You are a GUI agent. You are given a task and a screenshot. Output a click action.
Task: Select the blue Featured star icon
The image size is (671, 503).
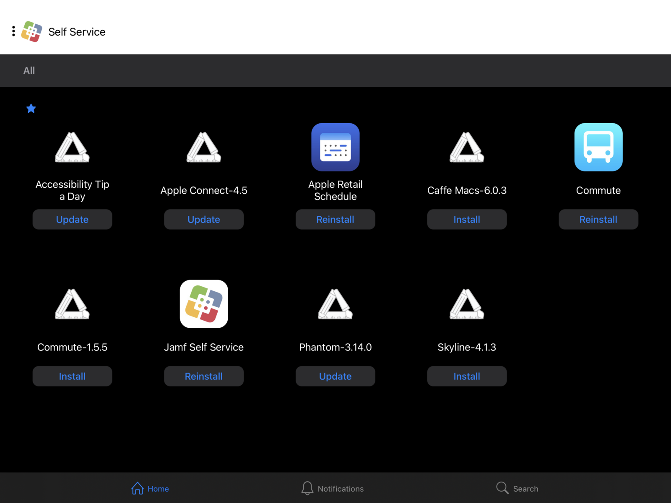31,109
